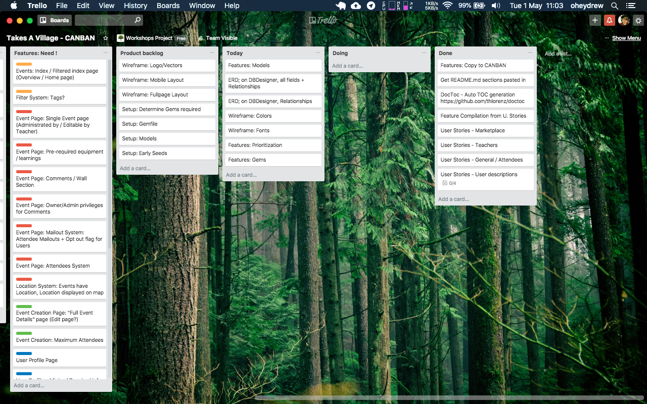Viewport: 647px width, 404px height.
Task: Click the Wi-Fi status icon
Action: tap(447, 6)
